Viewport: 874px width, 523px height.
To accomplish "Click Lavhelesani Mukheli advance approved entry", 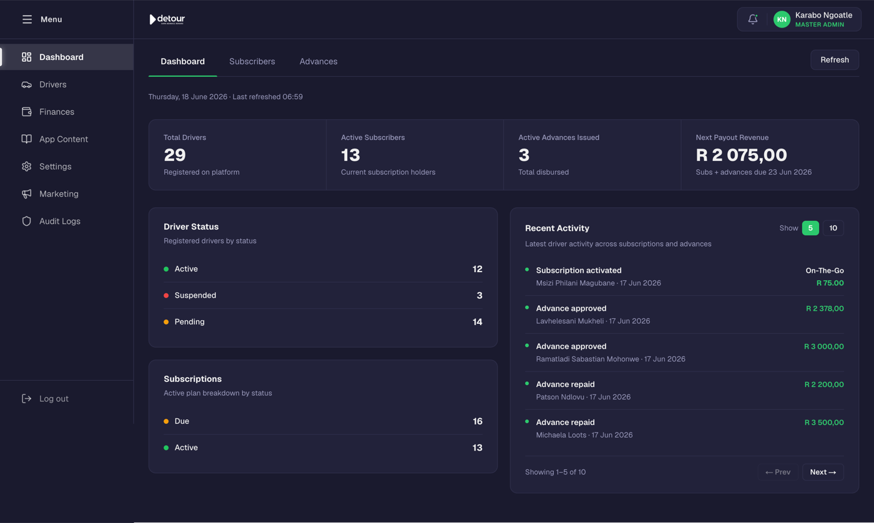I will coord(684,315).
